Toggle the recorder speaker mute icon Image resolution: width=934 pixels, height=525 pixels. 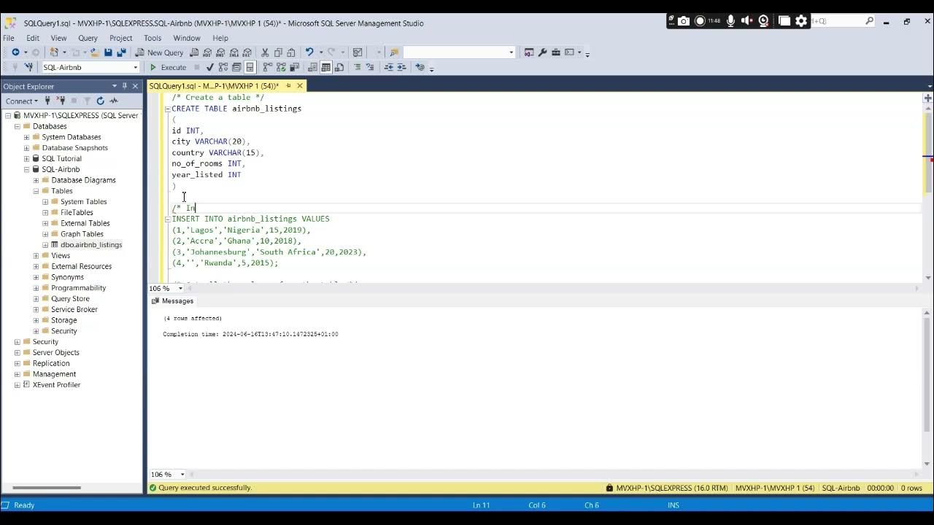(746, 21)
